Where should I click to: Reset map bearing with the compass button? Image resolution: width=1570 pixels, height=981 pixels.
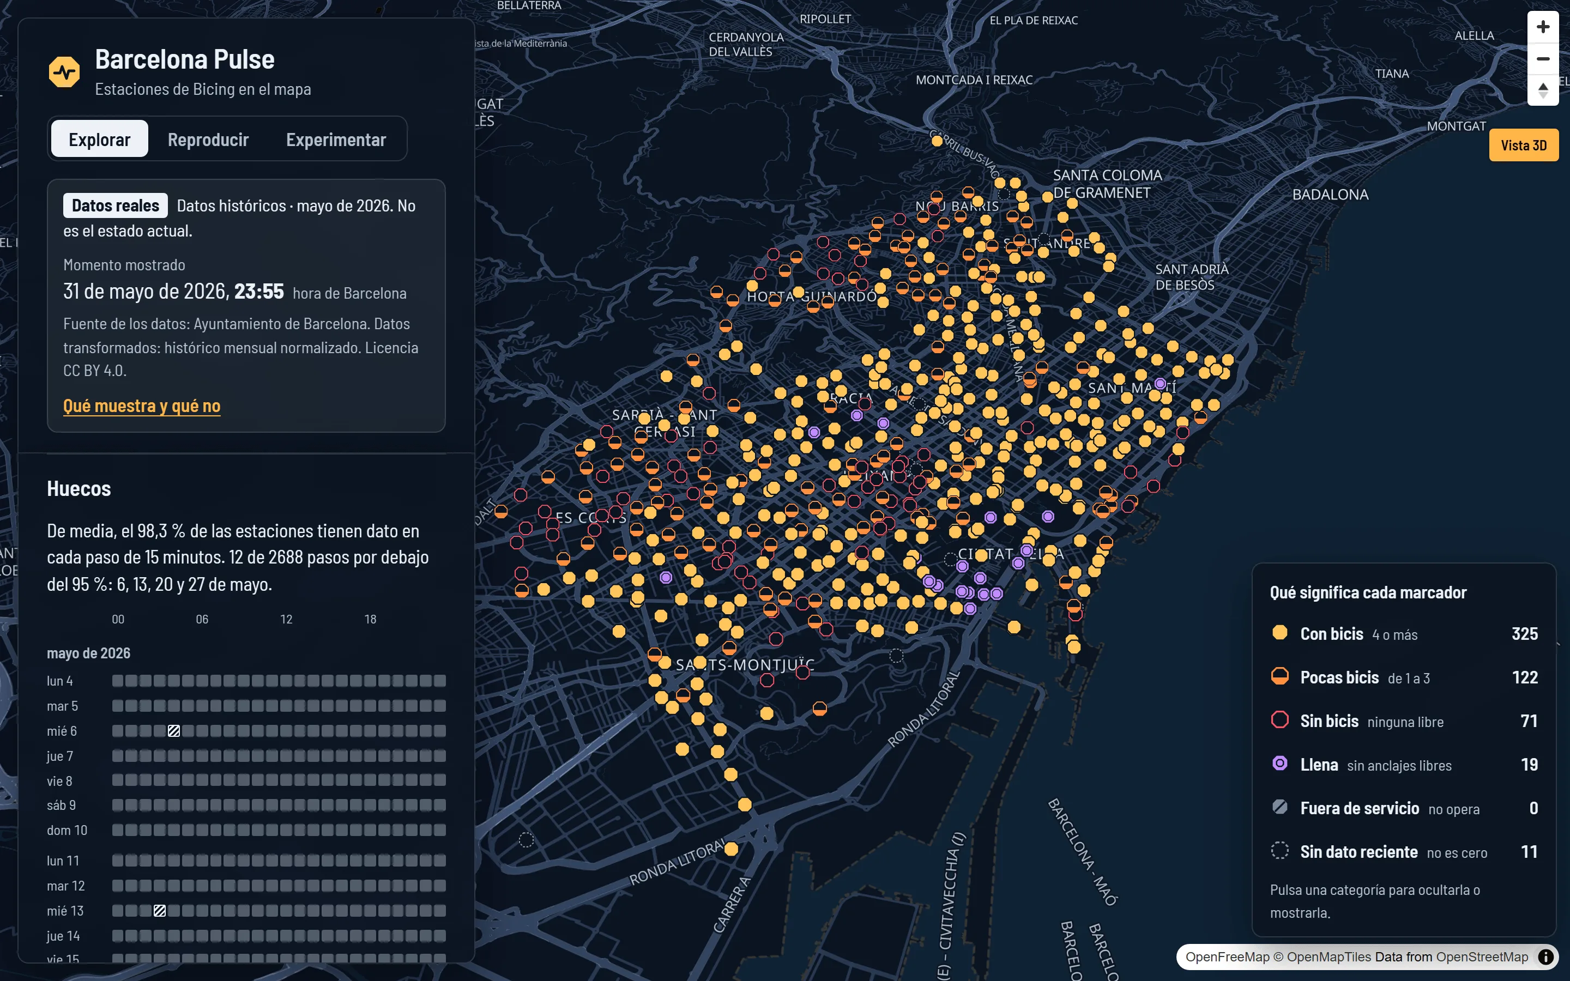click(1543, 90)
